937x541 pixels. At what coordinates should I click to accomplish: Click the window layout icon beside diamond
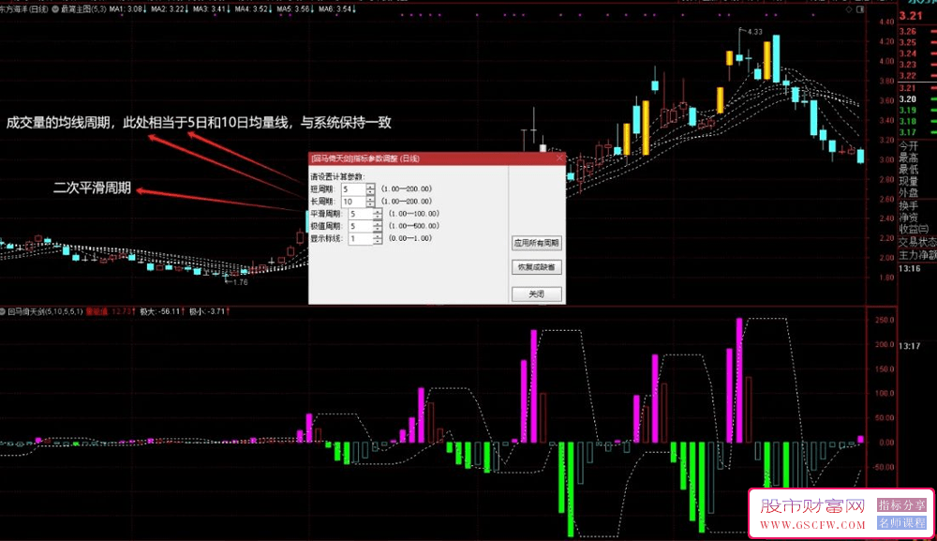(860, 9)
